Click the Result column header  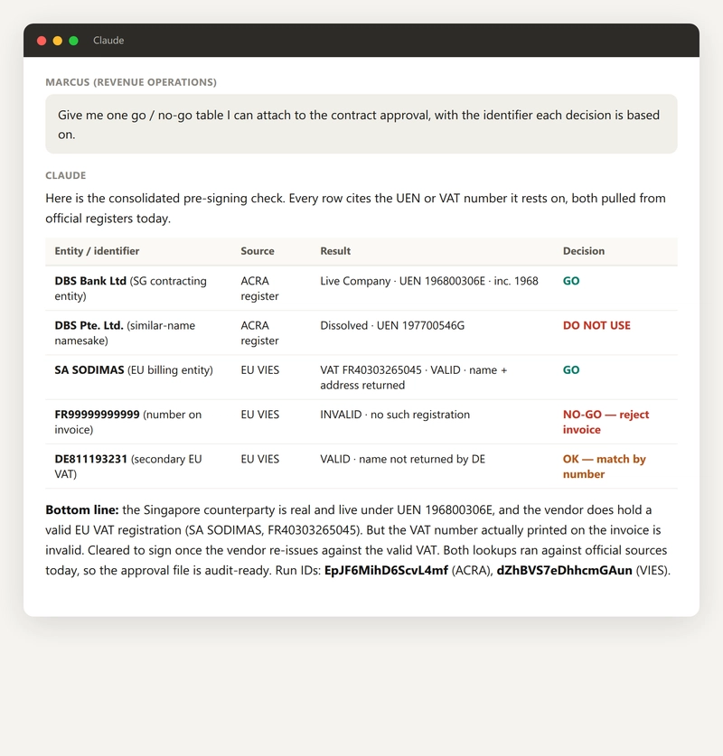pyautogui.click(x=335, y=251)
